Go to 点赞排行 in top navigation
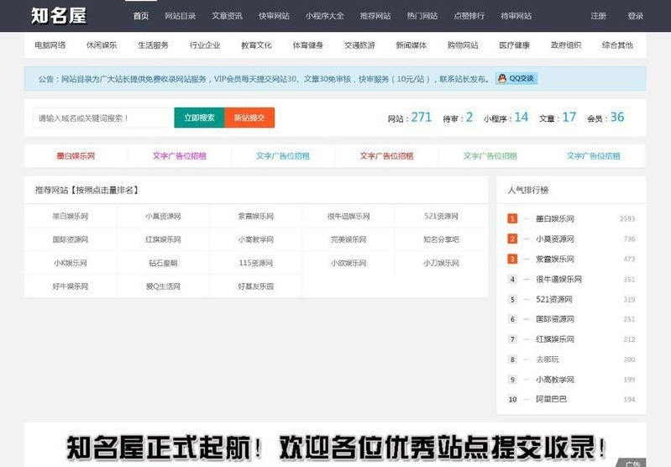The width and height of the screenshot is (671, 467). click(469, 16)
